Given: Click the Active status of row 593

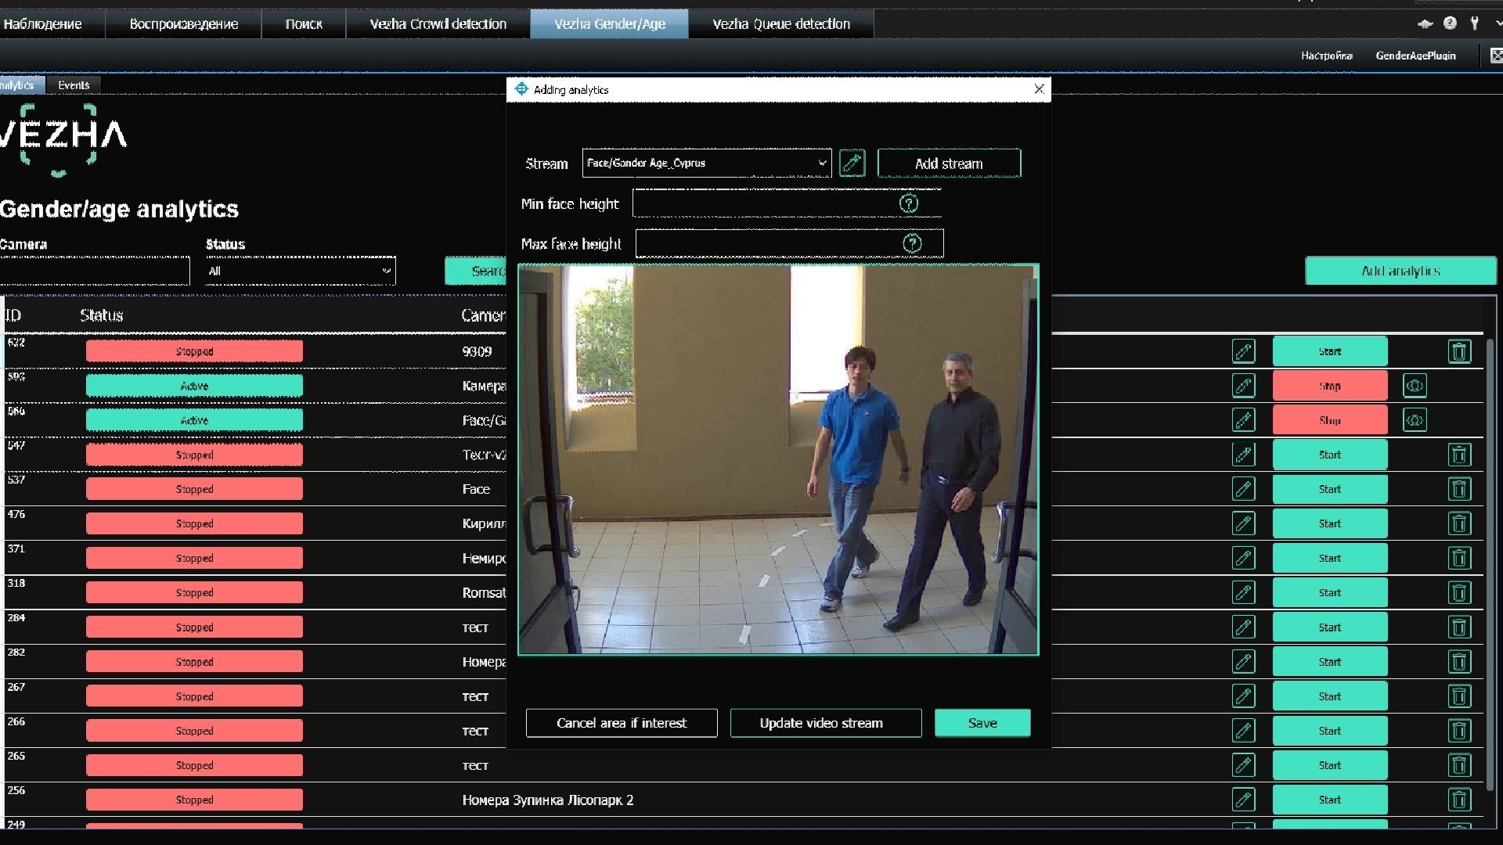Looking at the screenshot, I should [x=194, y=386].
